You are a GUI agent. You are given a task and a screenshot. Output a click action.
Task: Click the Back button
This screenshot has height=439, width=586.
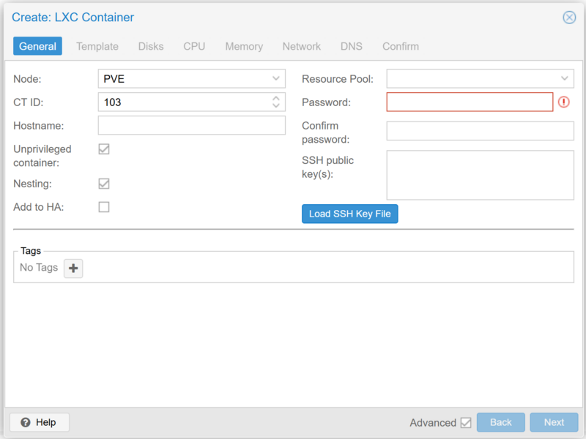click(x=501, y=422)
